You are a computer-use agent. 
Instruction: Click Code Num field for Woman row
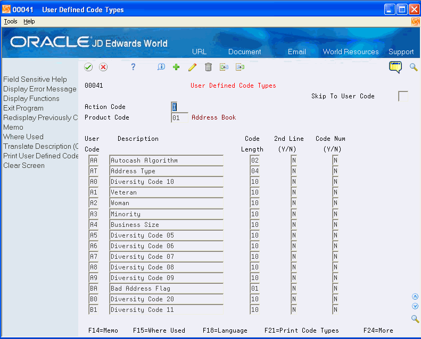335,203
